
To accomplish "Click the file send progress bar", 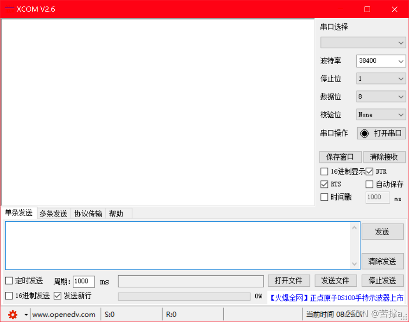I will [x=184, y=296].
